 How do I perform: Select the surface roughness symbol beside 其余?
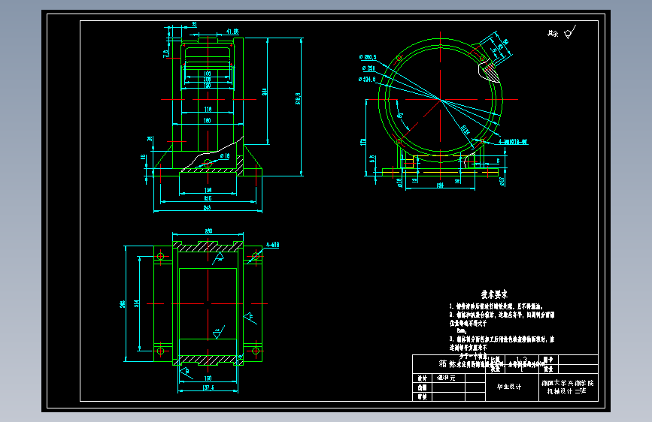click(570, 32)
